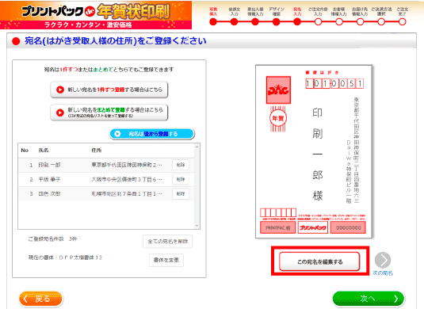This screenshot has width=424, height=309.
Task: Click the 現在の書体 DFP太楷書体12 label
Action: click(66, 257)
